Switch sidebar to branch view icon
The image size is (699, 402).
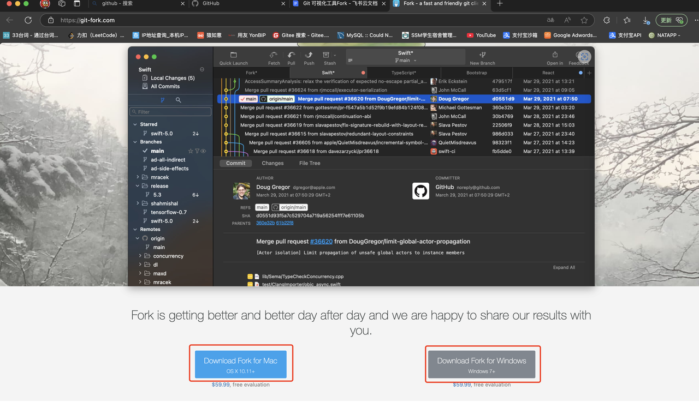click(x=162, y=100)
